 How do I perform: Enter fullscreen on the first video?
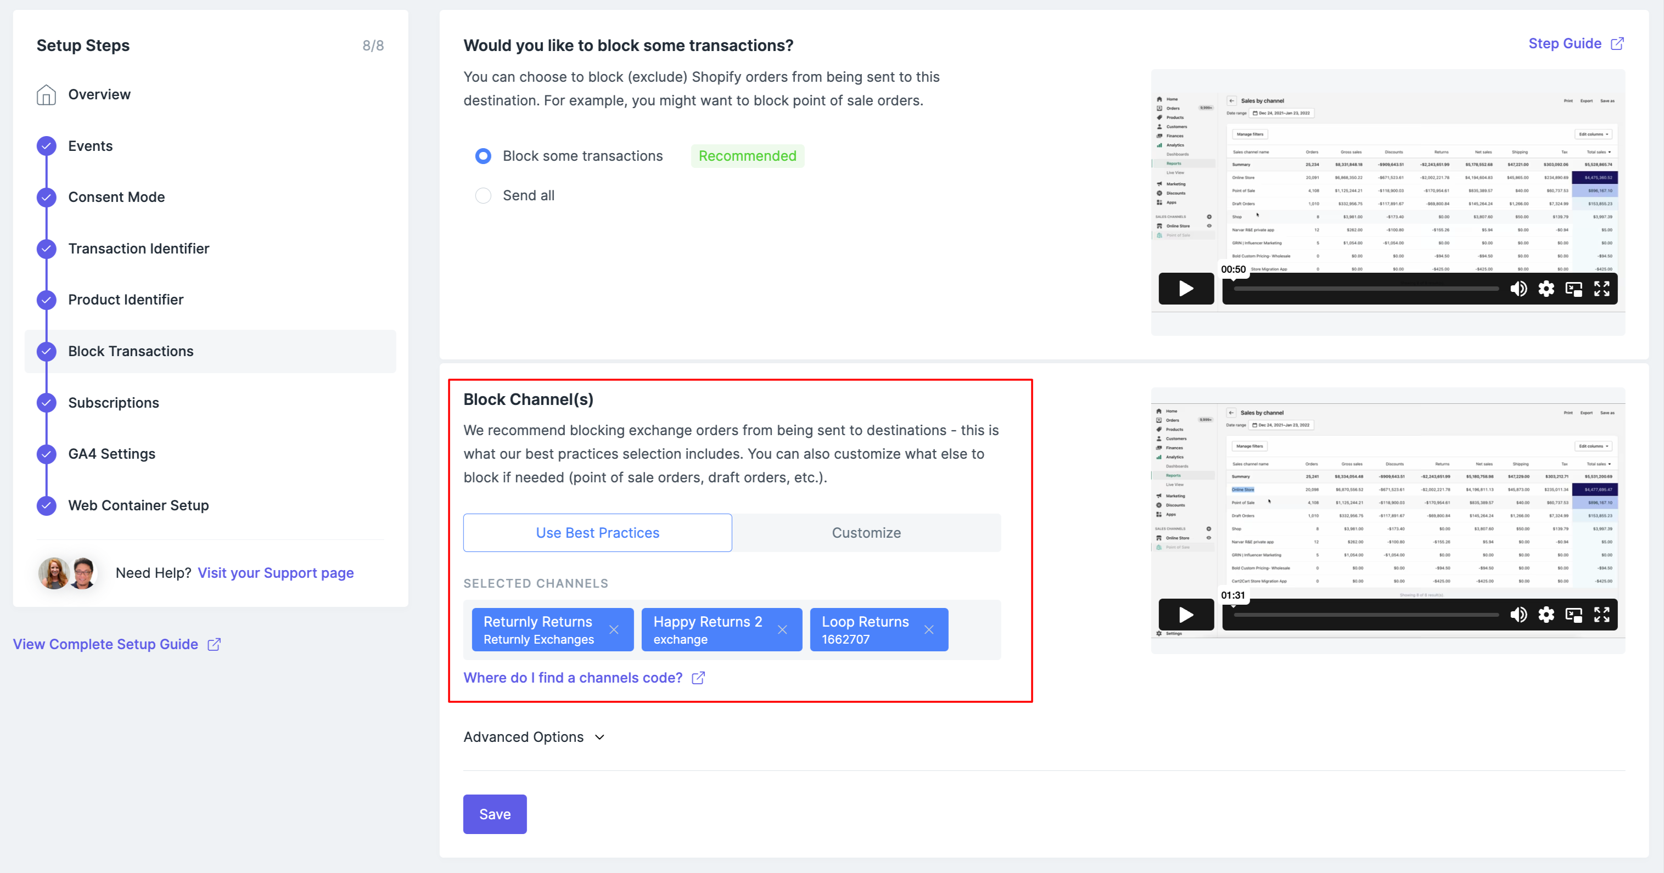tap(1601, 289)
